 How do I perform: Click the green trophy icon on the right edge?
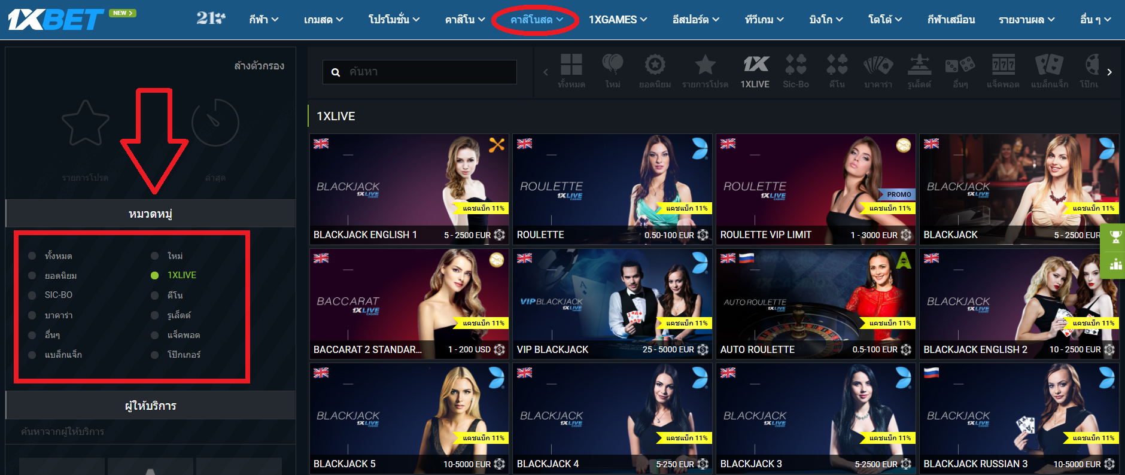pos(1115,236)
